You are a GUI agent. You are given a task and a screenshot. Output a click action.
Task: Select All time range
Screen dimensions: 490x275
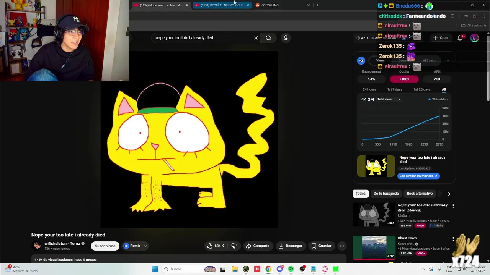(444, 89)
